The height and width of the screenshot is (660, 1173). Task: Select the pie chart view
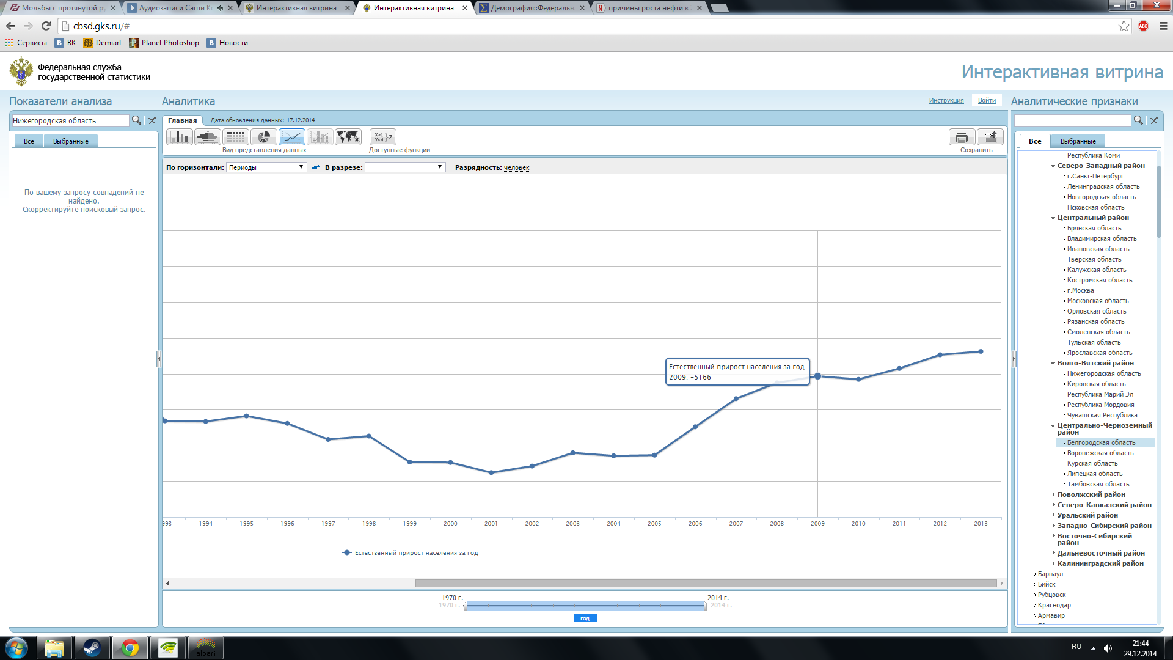[264, 137]
